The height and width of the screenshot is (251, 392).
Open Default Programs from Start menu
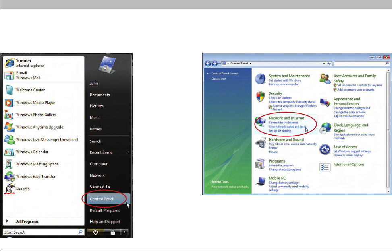pyautogui.click(x=105, y=210)
